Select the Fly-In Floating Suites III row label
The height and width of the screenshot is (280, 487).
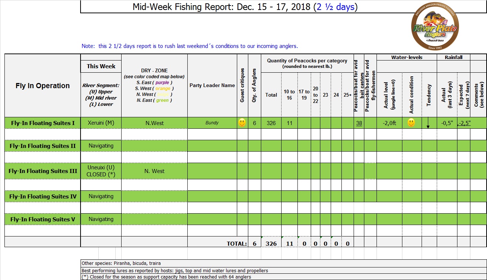[42, 171]
